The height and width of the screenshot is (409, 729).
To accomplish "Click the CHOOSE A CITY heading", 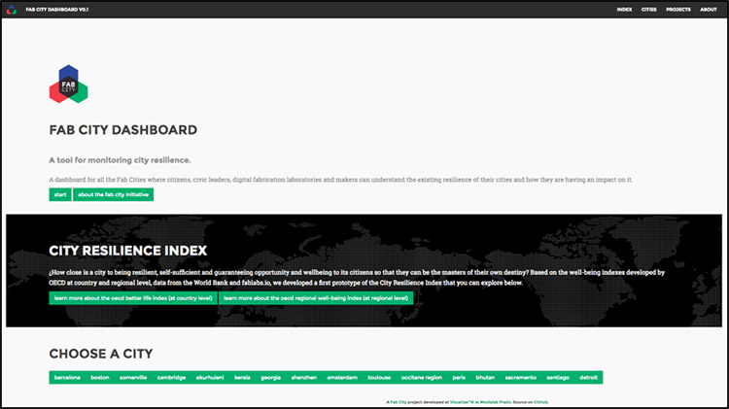I will coord(101,354).
